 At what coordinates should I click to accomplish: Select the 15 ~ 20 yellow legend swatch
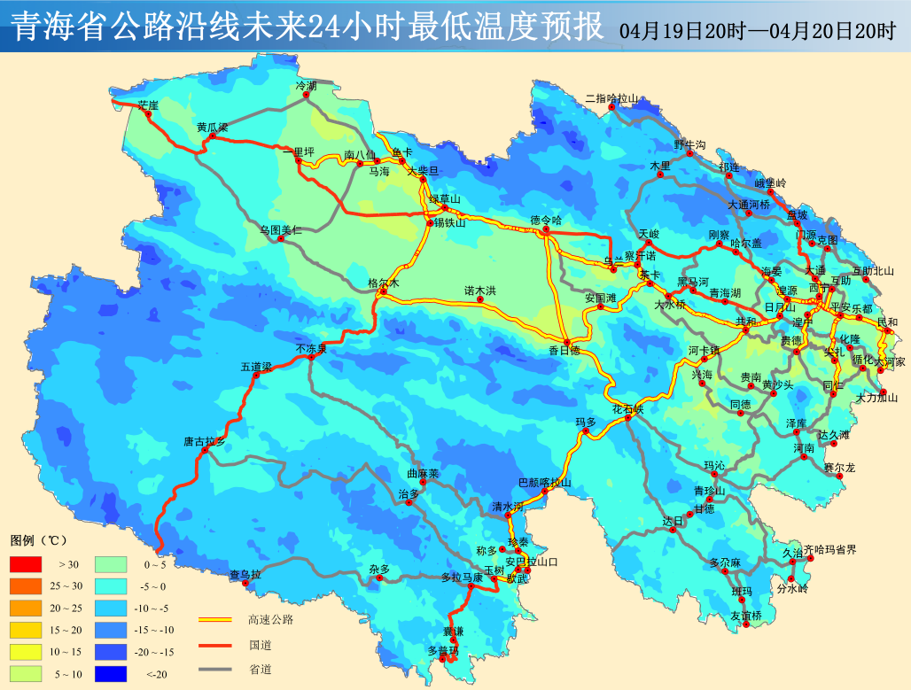pyautogui.click(x=27, y=630)
